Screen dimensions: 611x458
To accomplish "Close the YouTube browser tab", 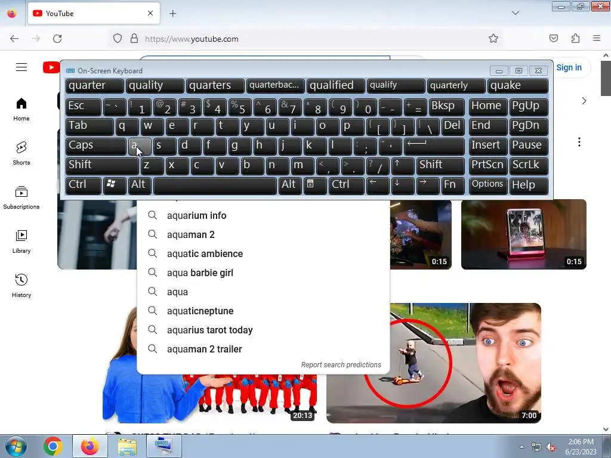I will (x=150, y=13).
